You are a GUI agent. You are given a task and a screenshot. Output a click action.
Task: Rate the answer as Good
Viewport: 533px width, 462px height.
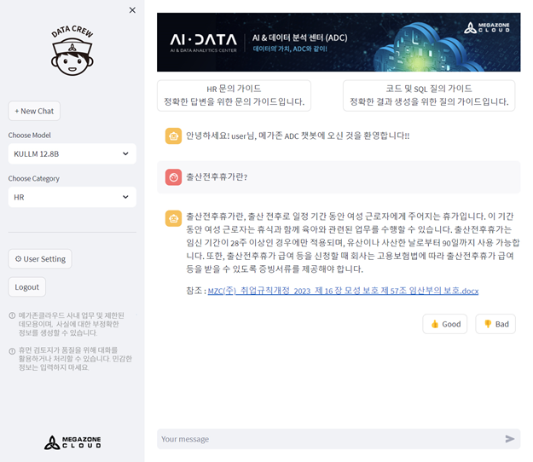point(445,324)
